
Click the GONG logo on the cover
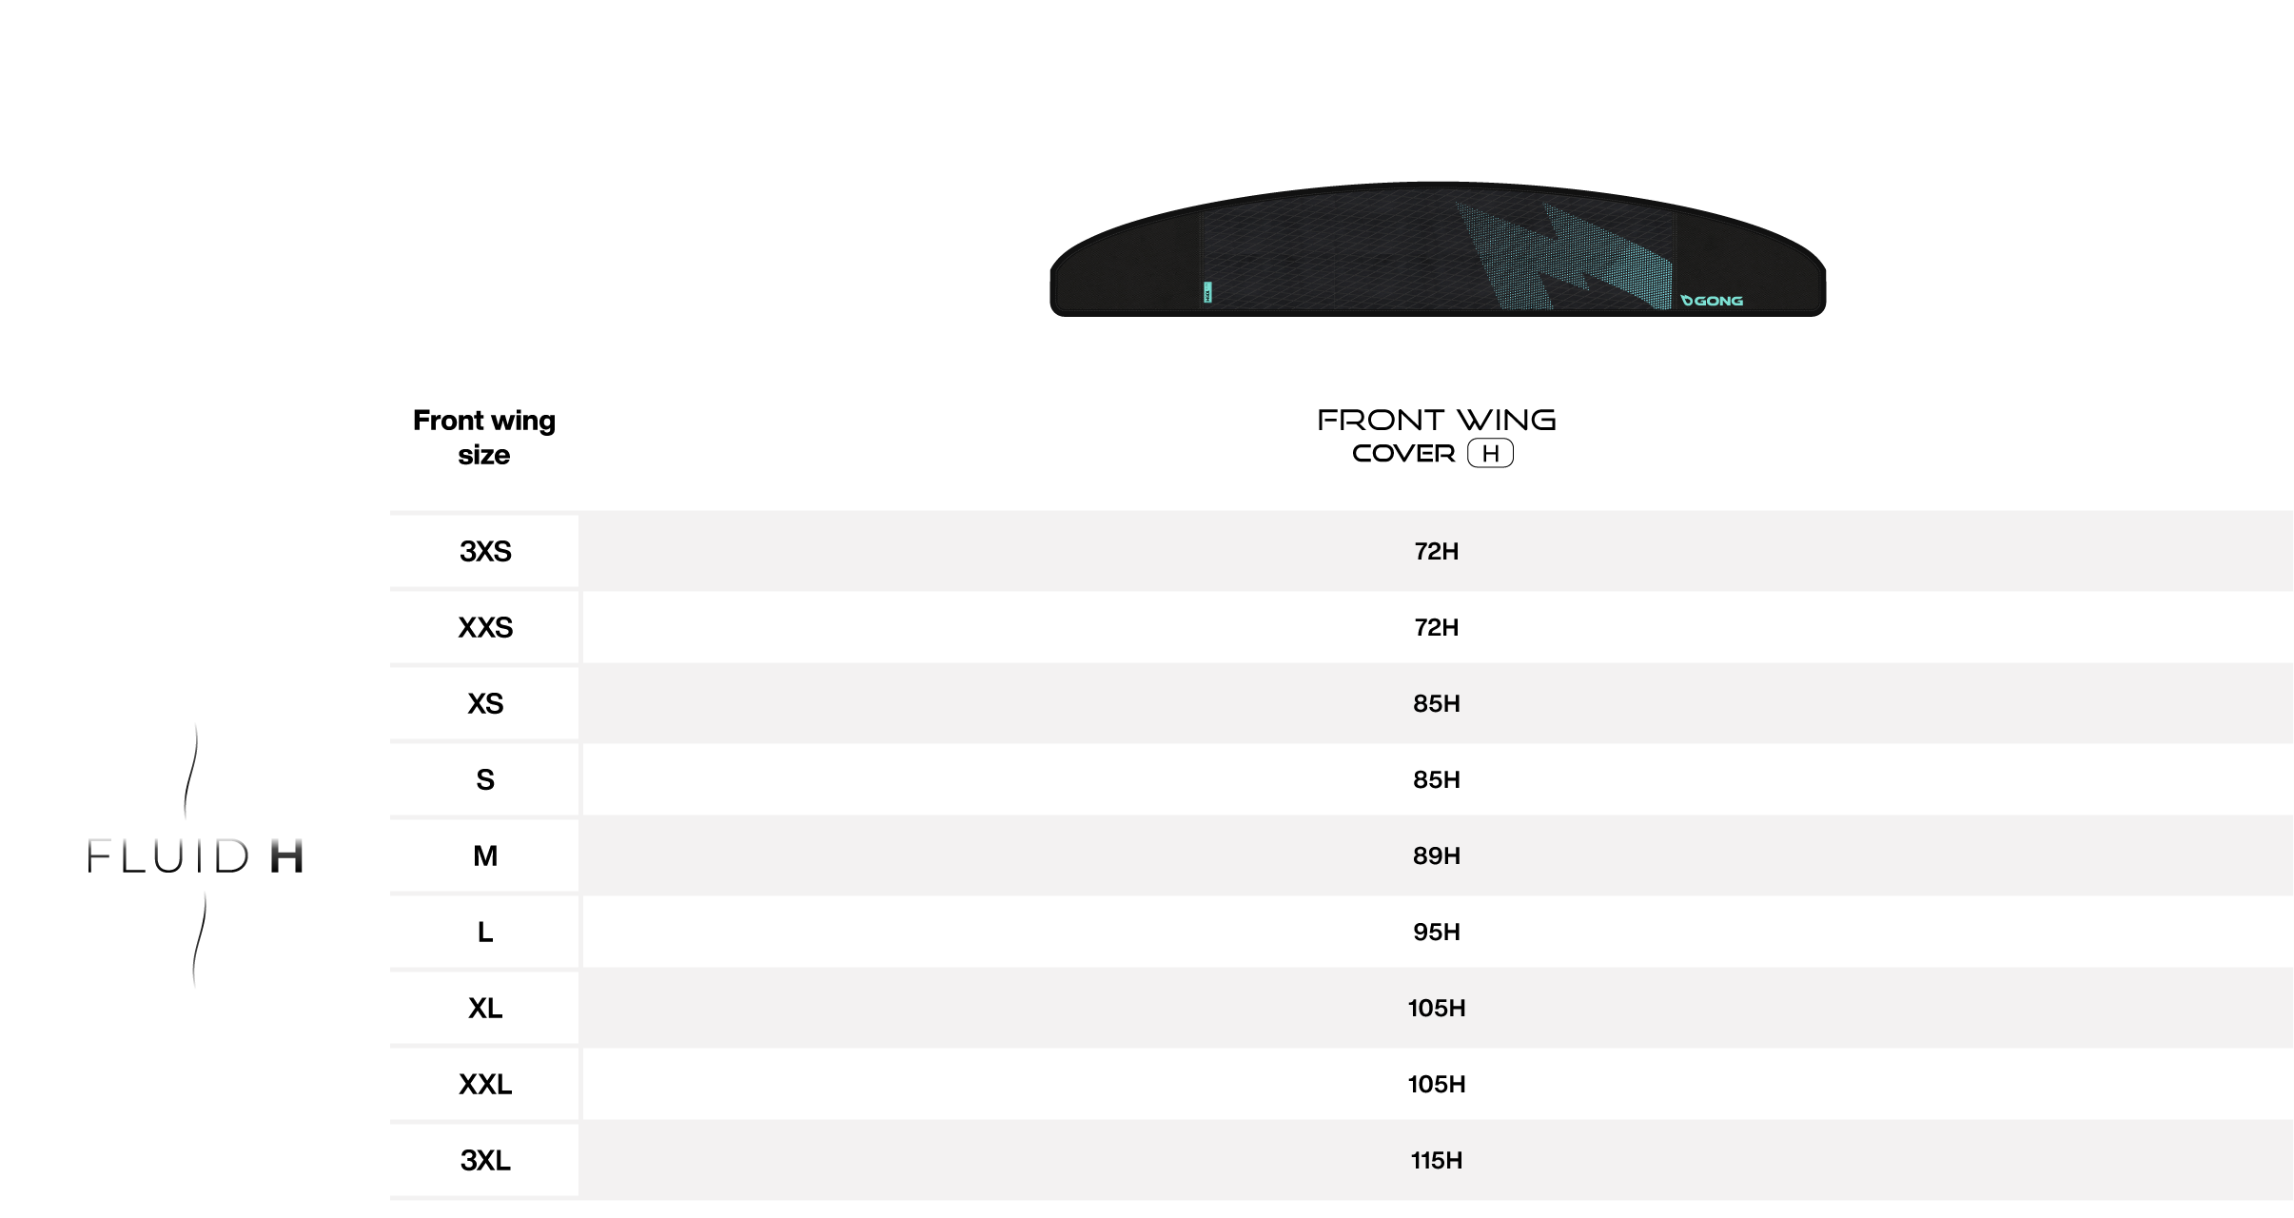(x=1712, y=301)
